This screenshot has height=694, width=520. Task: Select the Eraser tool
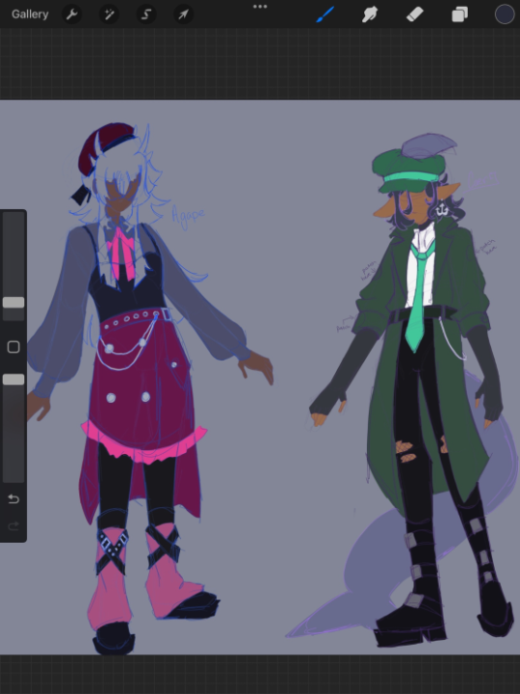click(415, 14)
